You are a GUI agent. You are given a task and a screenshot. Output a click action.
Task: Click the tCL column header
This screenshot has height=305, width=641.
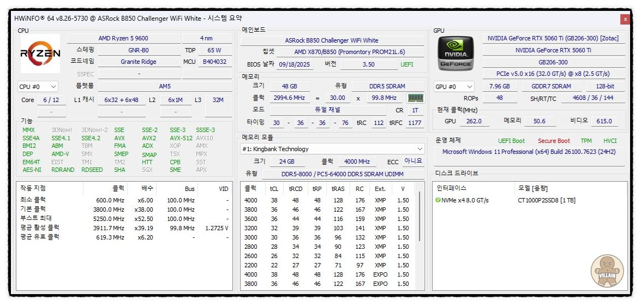coord(274,189)
